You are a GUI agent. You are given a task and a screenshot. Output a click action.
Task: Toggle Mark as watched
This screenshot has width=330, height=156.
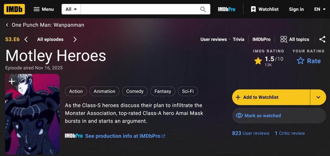pos(279,116)
